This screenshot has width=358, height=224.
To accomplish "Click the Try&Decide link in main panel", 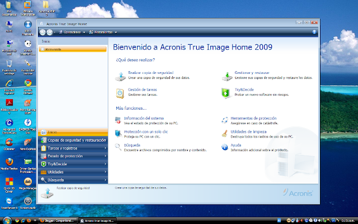I will click(x=244, y=90).
